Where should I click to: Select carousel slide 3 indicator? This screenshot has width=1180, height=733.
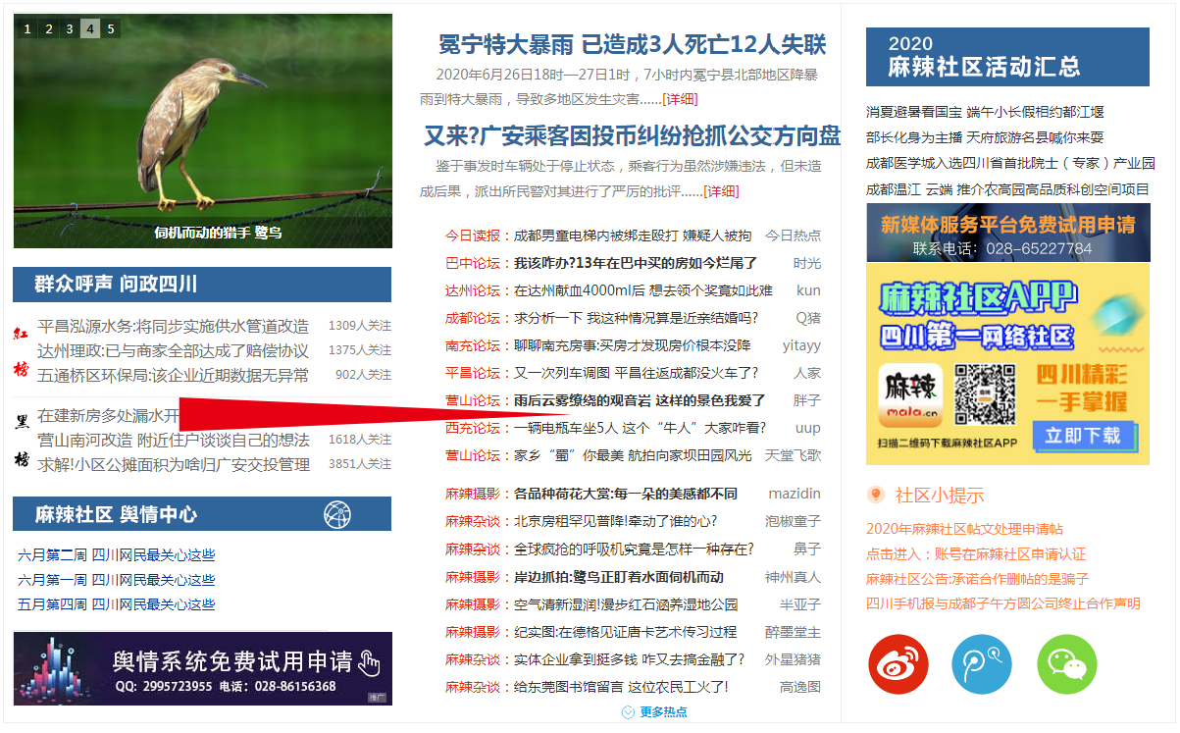[x=69, y=28]
